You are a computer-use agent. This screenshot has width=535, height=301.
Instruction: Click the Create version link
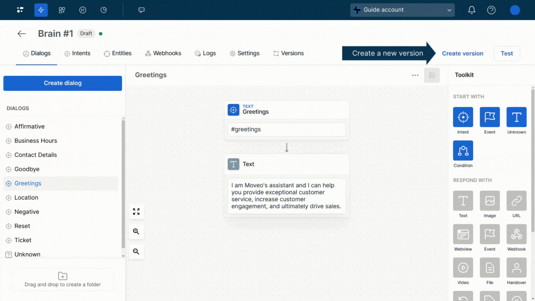click(x=463, y=53)
